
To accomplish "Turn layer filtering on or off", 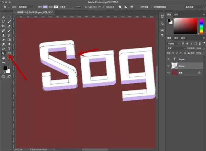I will pyautogui.click(x=204, y=43).
